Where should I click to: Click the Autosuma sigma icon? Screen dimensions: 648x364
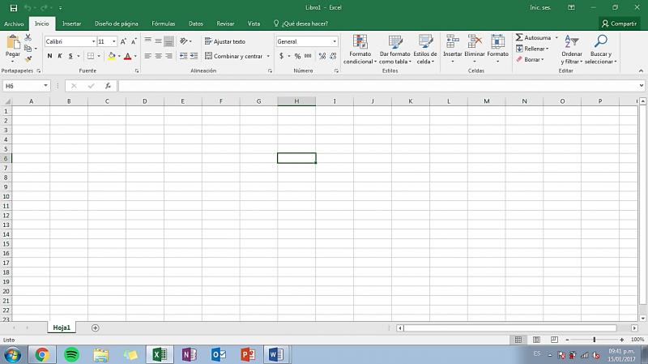point(519,38)
